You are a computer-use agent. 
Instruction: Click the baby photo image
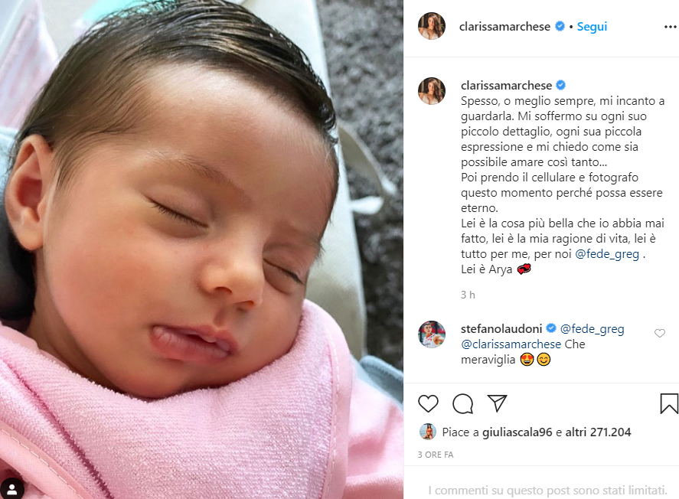(201, 249)
